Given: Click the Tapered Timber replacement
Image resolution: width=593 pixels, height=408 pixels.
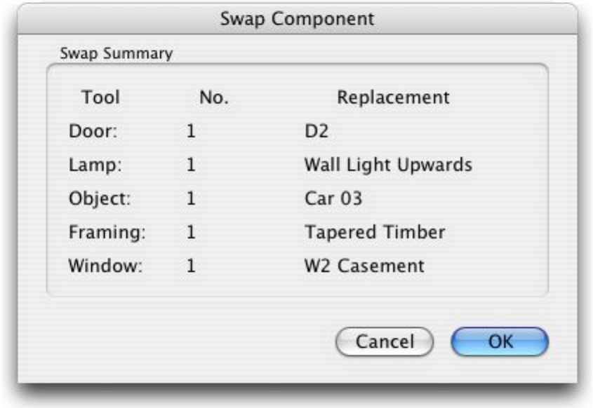Looking at the screenshot, I should pos(374,233).
